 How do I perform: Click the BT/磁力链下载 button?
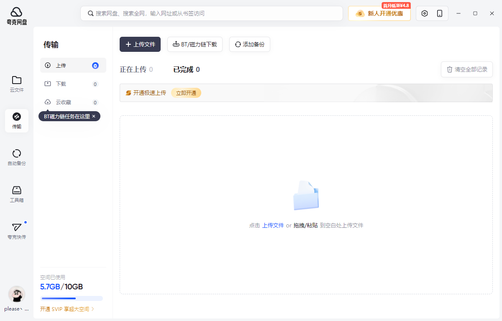pos(195,44)
